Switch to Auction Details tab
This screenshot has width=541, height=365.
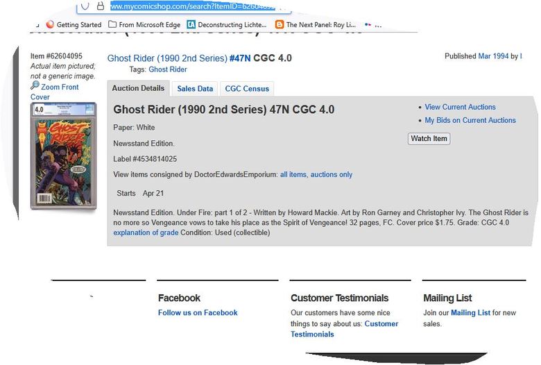138,88
